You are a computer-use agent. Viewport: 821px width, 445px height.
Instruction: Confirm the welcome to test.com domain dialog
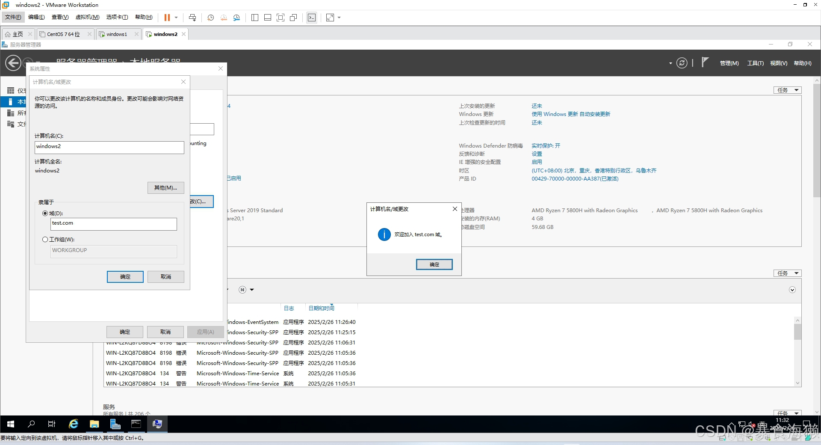(x=434, y=264)
